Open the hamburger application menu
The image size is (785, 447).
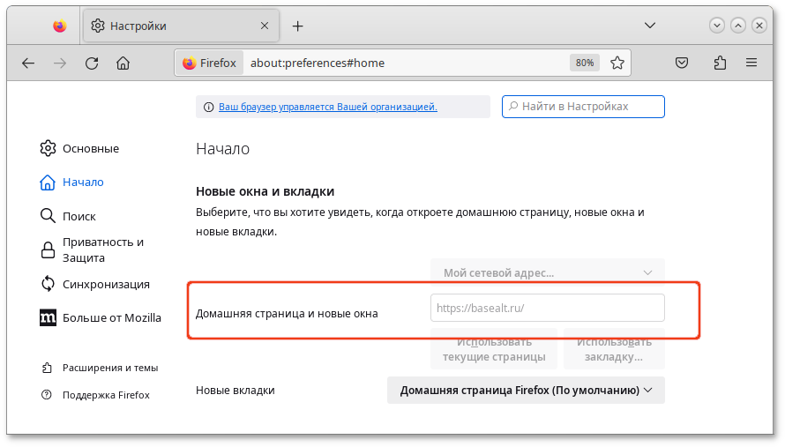[751, 63]
